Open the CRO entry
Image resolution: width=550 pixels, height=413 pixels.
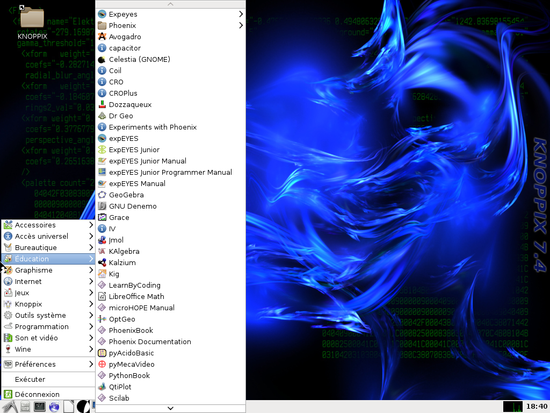[x=170, y=82]
